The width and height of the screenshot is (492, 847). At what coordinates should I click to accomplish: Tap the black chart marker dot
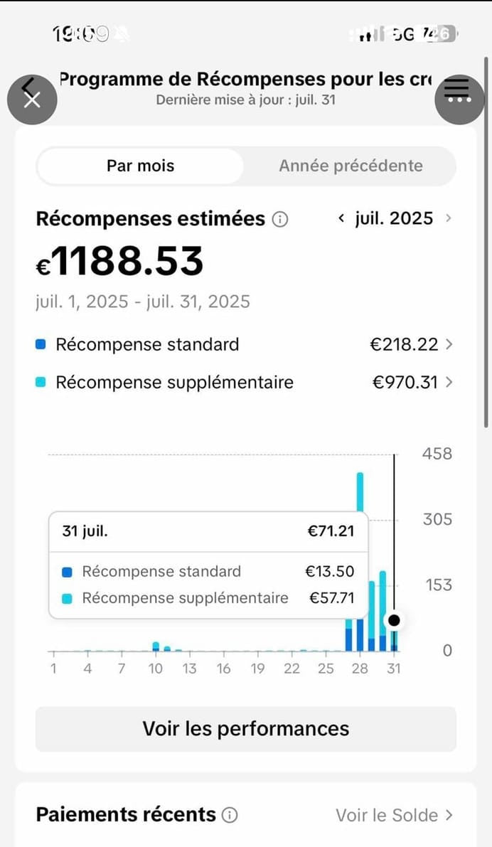pos(394,621)
